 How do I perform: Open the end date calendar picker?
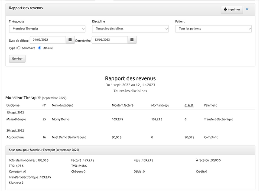132,40
